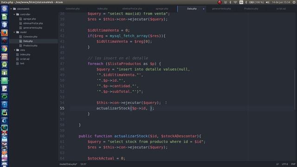Launch the text editor dock icon
The image size is (297, 167).
coord(4,89)
